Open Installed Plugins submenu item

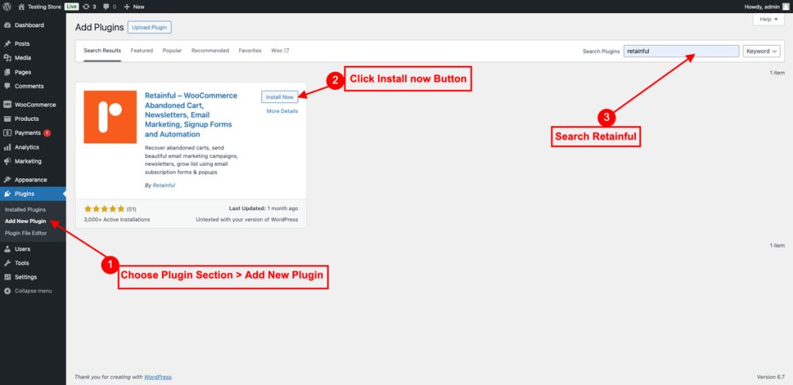(x=26, y=209)
